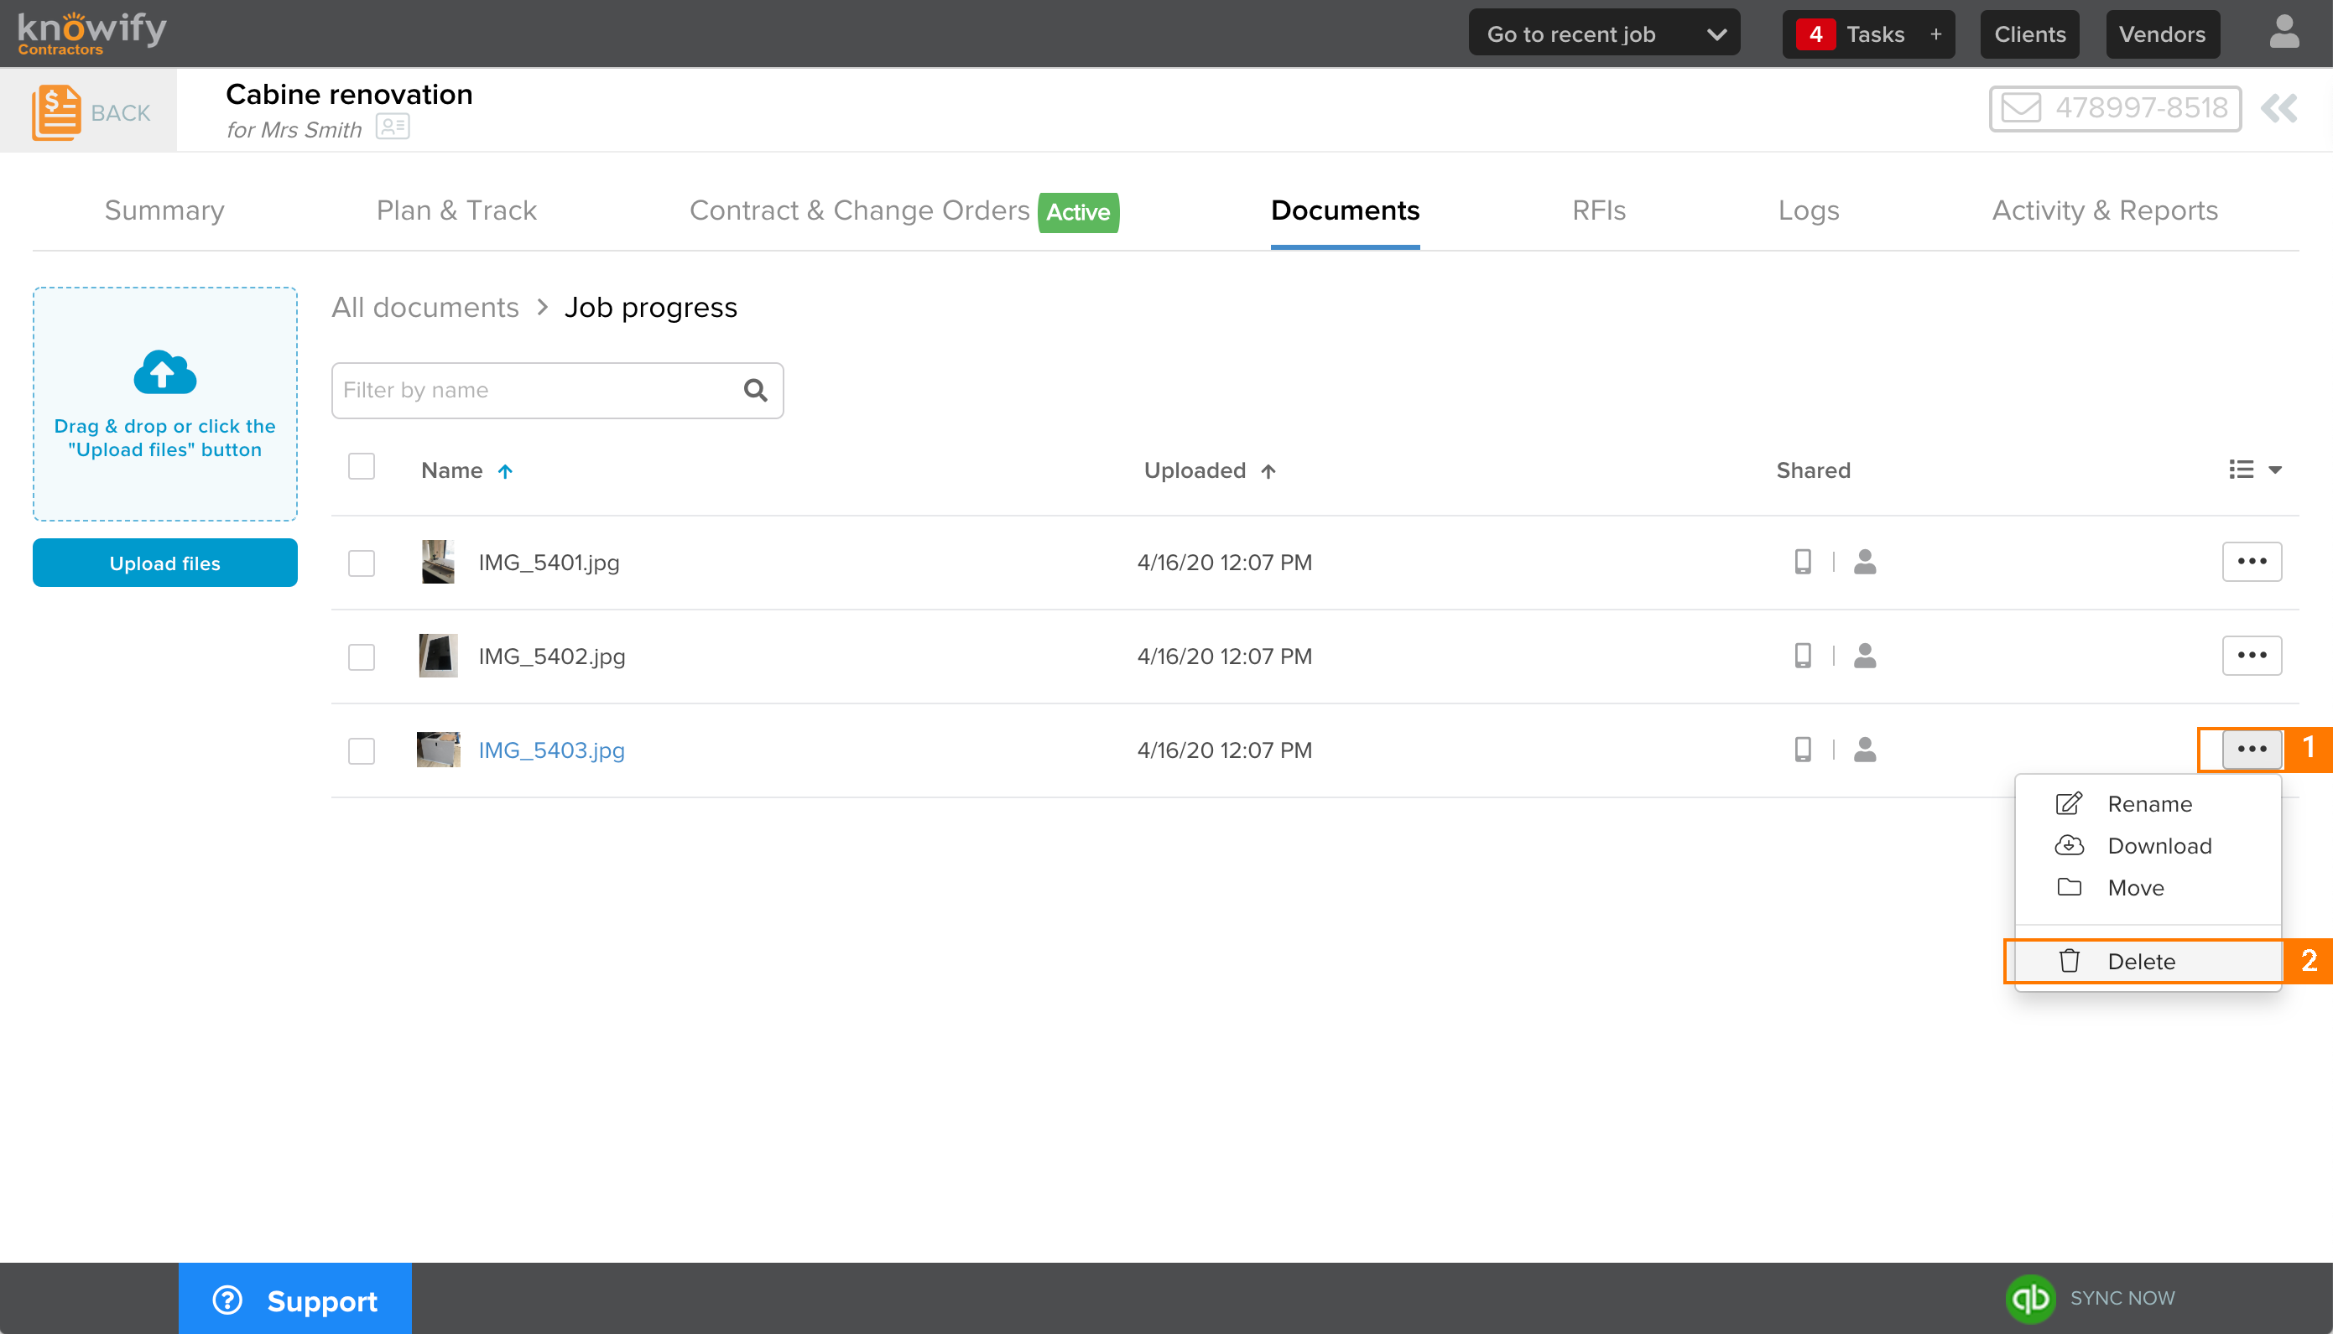Click the All documents breadcrumb link
The width and height of the screenshot is (2333, 1334).
pyautogui.click(x=424, y=308)
